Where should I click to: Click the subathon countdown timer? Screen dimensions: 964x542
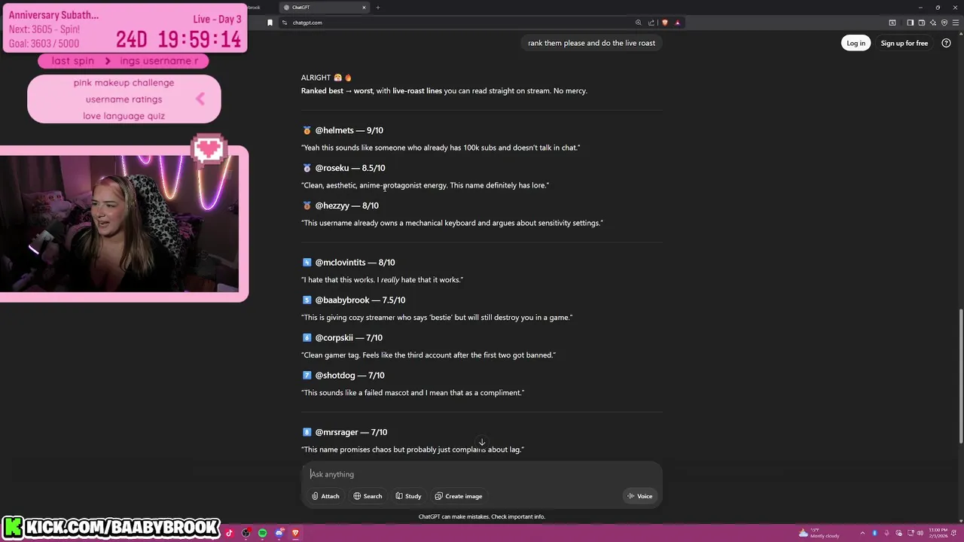(178, 39)
